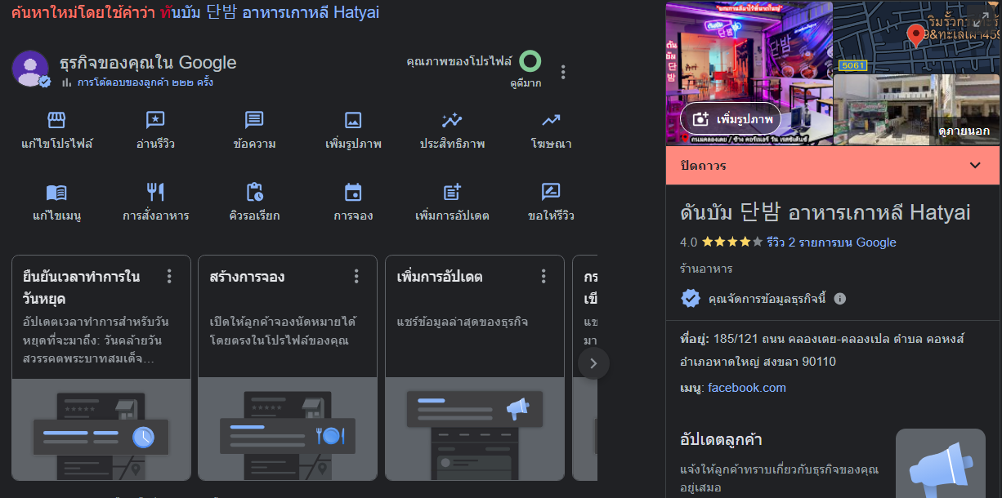This screenshot has height=498, width=1002.
Task: Click the ร้านอาหาร category text
Action: [x=706, y=269]
